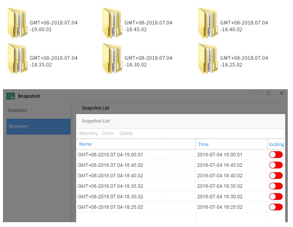Image resolution: width=293 pixels, height=227 pixels.
Task: Select the Recovery sidebar item
Action: 38,126
